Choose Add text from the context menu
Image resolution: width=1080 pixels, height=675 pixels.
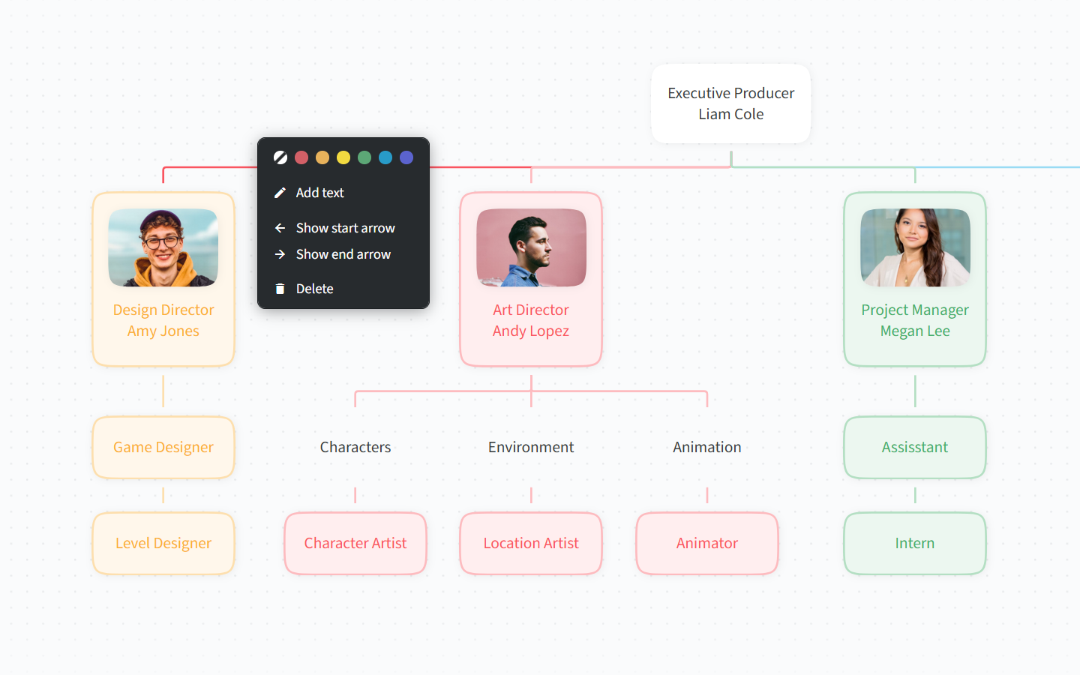319,193
